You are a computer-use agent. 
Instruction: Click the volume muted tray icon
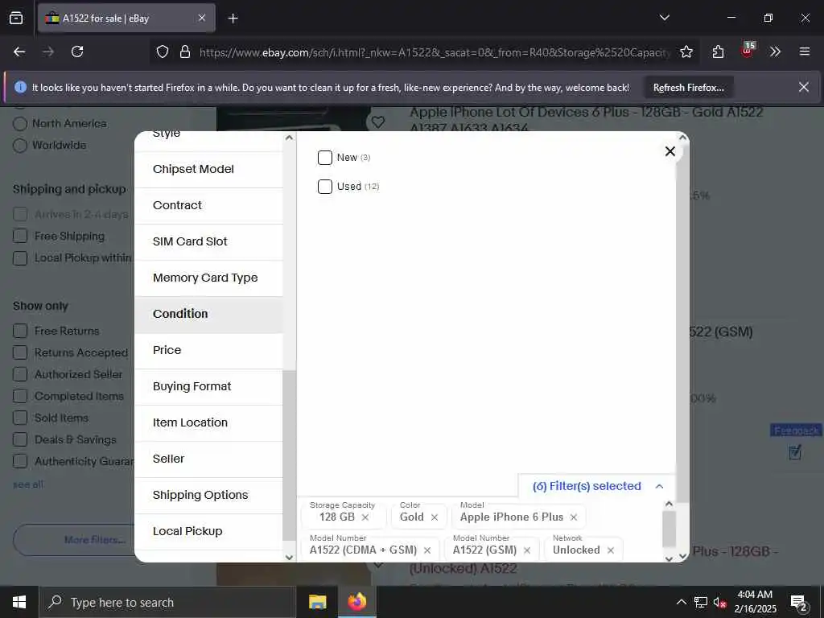[719, 602]
